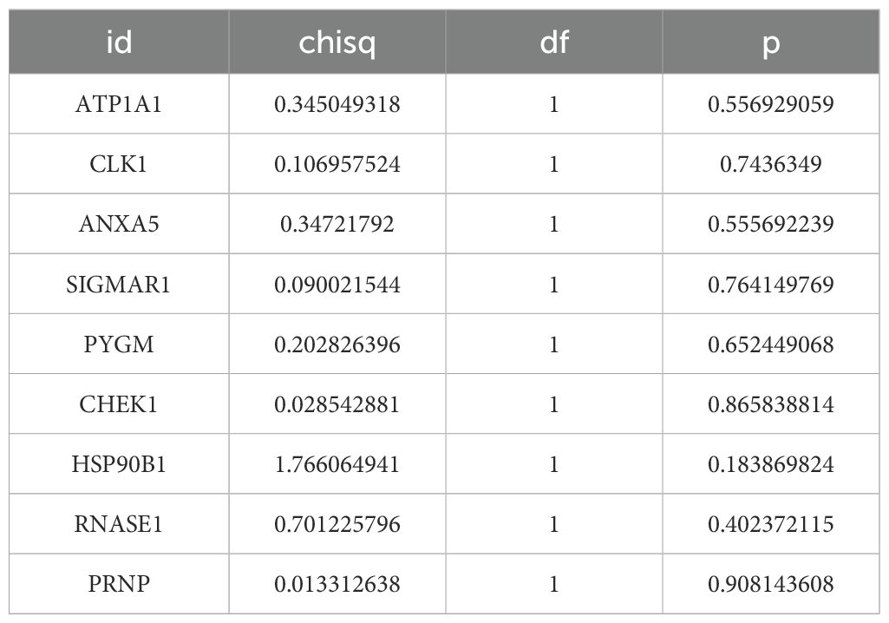Select the CLK1 id cell
Image resolution: width=889 pixels, height=623 pixels.
119,165
